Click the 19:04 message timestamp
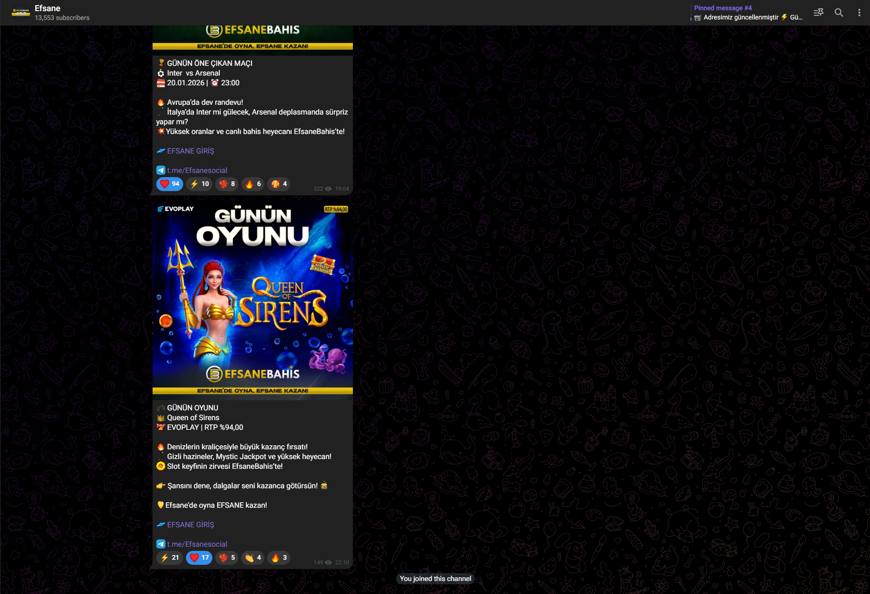The image size is (870, 594). (x=342, y=189)
